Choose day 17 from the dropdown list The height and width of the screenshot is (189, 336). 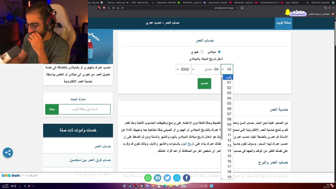pyautogui.click(x=228, y=166)
